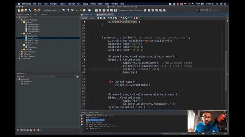The height and width of the screenshot is (137, 245).
Task: Select JavaIO4.java in project tree
Action: pyautogui.click(x=33, y=43)
